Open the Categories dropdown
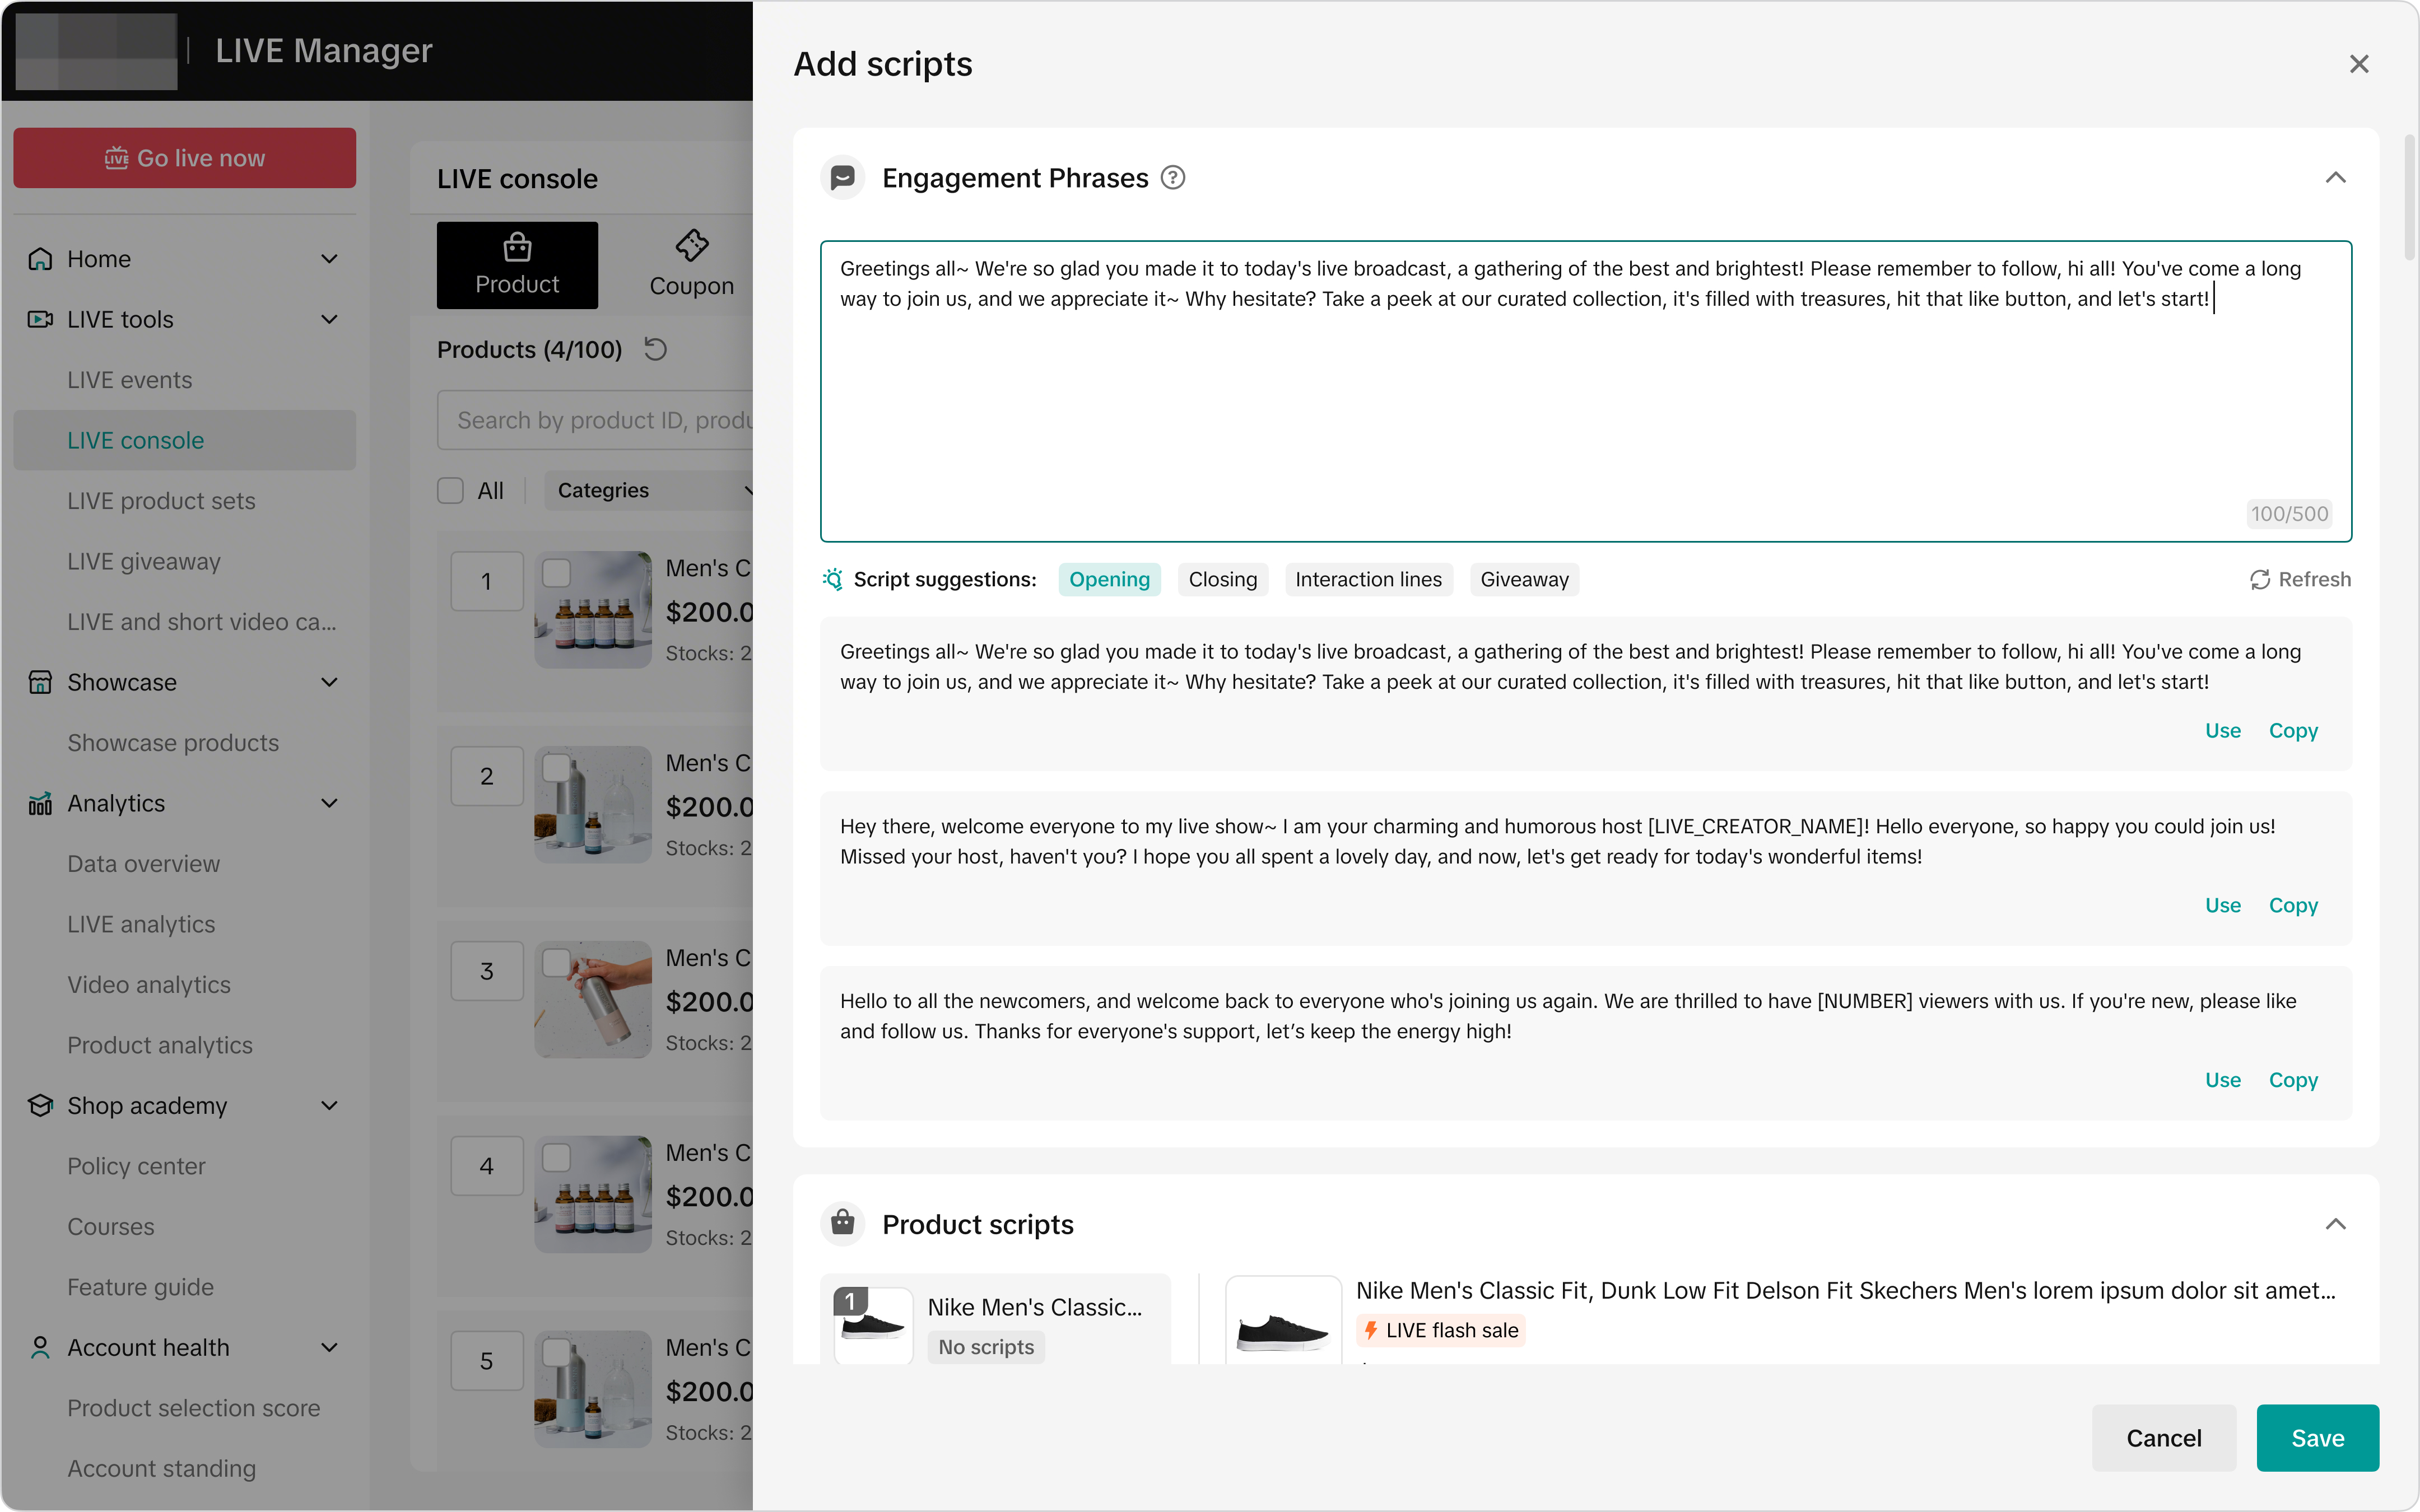Image resolution: width=2420 pixels, height=1512 pixels. tap(650, 490)
